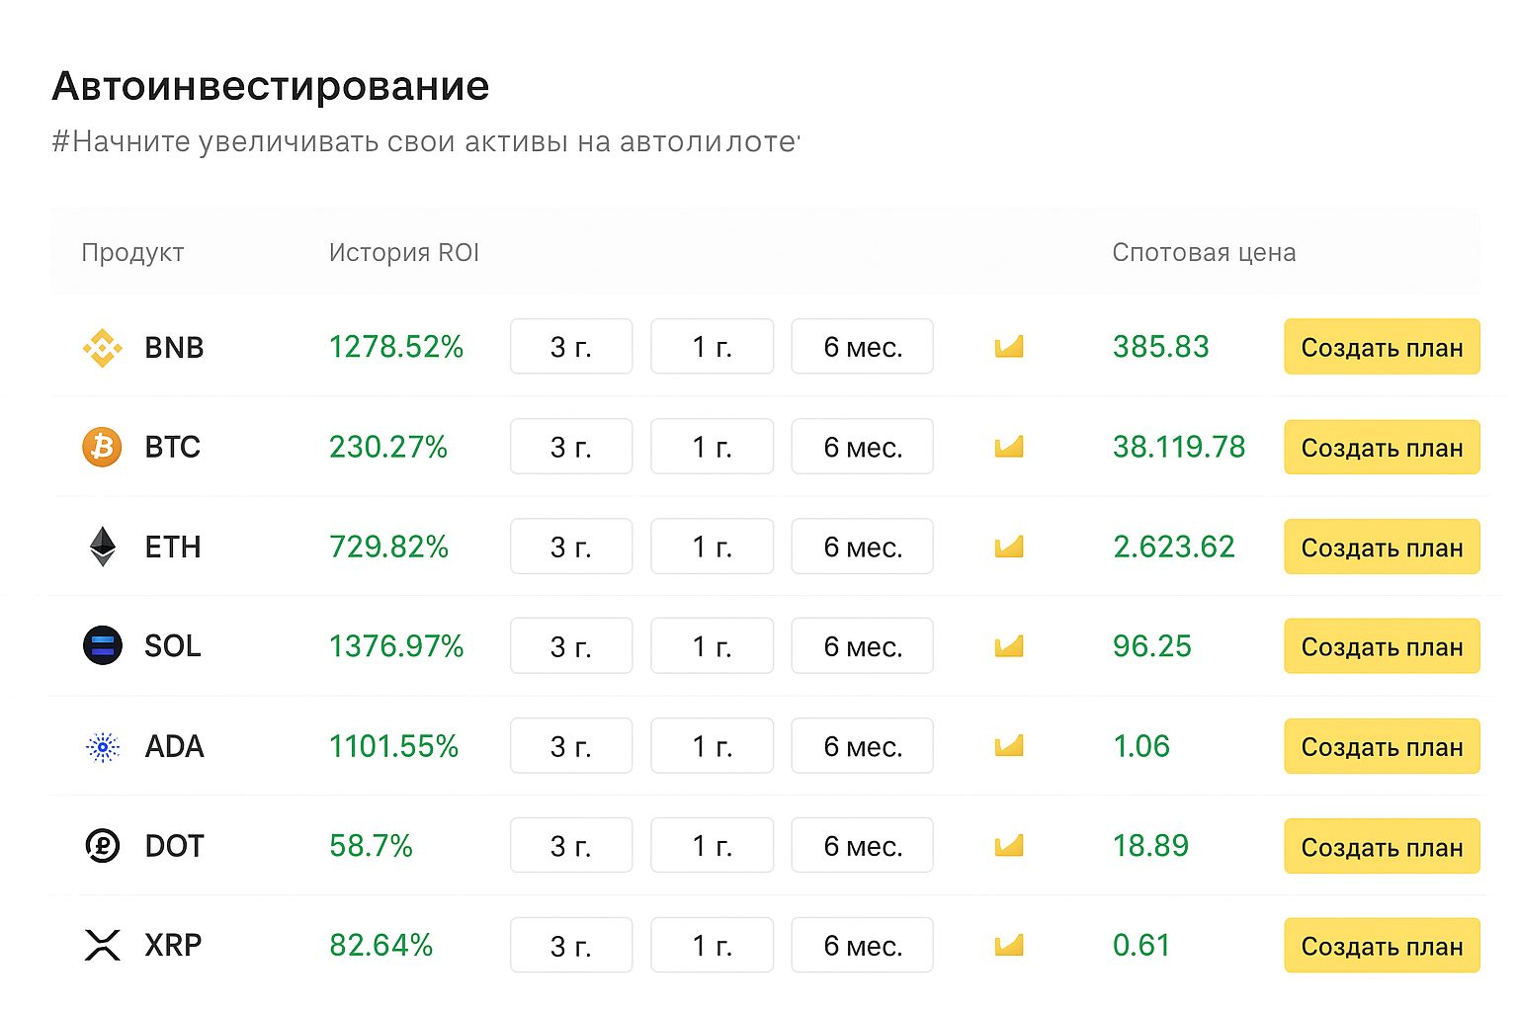
Task: Open the mini chart icon in XRP row
Action: point(1008,945)
